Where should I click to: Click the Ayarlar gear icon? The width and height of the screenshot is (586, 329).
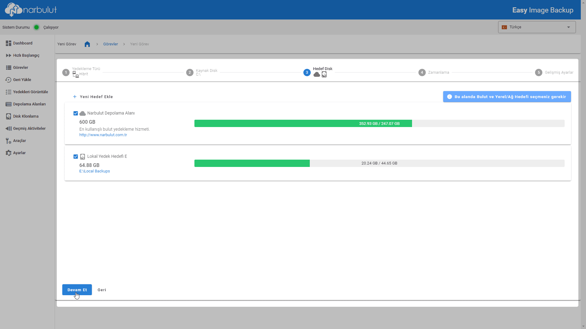coord(9,153)
